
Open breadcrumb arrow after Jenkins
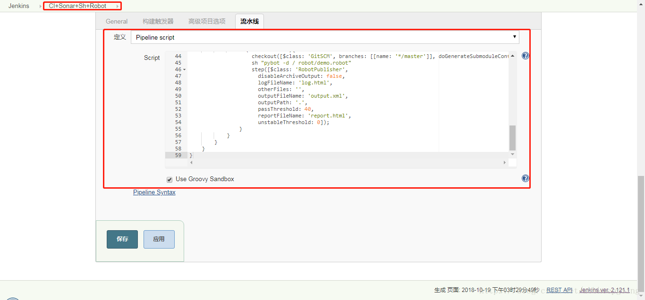tap(41, 6)
